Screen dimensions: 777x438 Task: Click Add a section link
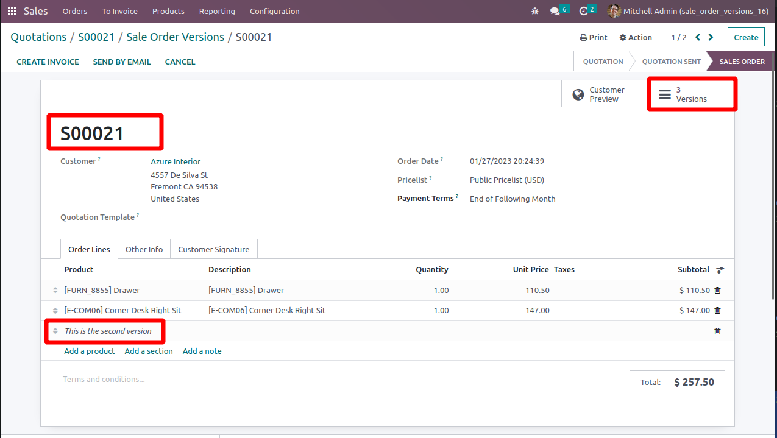[x=149, y=351]
